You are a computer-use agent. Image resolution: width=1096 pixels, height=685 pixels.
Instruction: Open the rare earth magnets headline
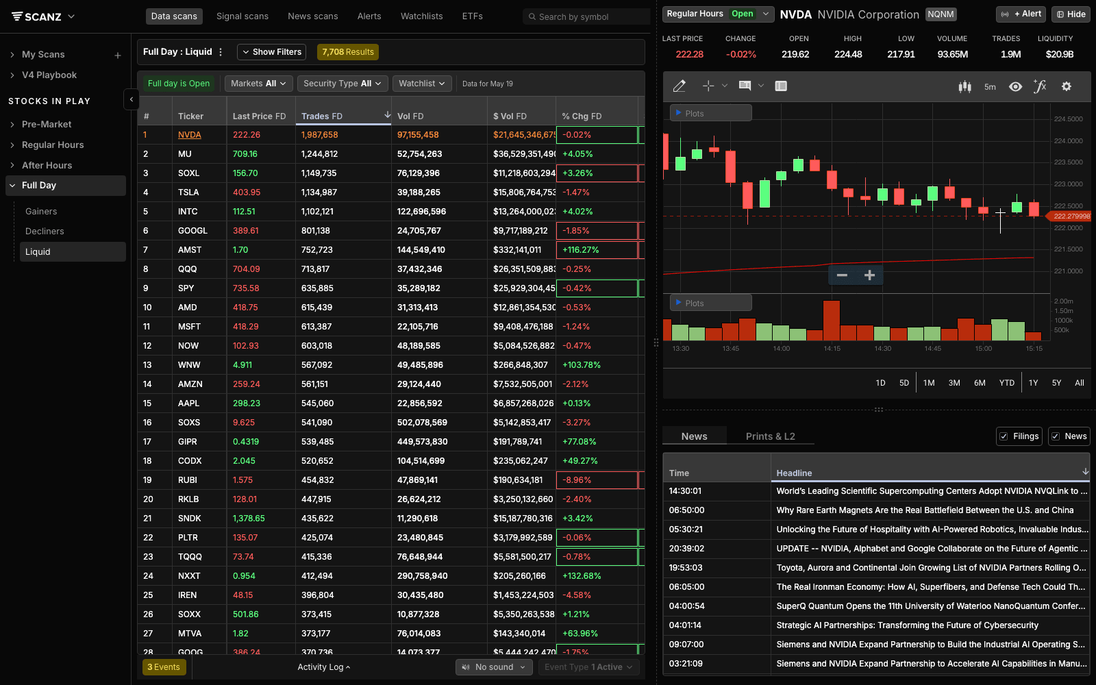point(925,510)
